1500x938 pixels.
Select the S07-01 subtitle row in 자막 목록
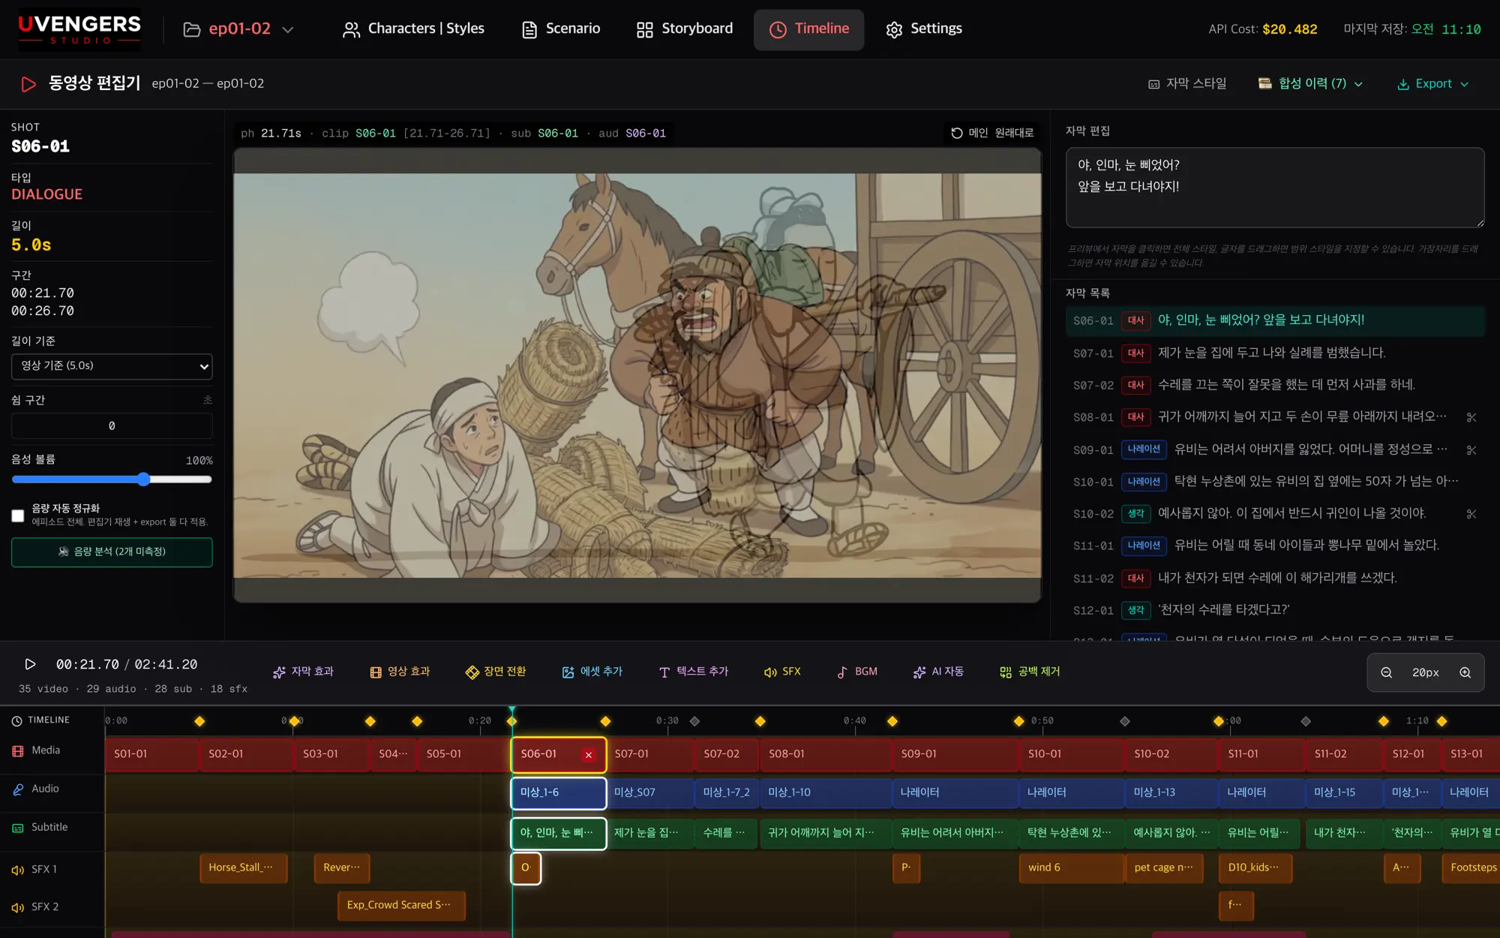(1275, 353)
